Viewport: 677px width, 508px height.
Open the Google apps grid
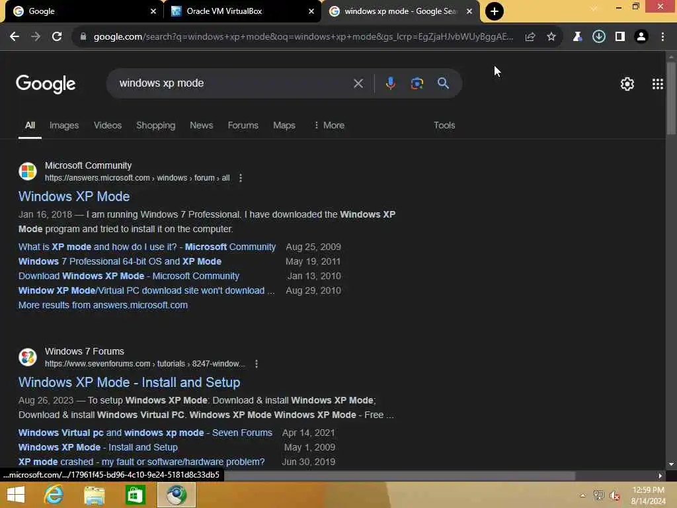point(658,84)
